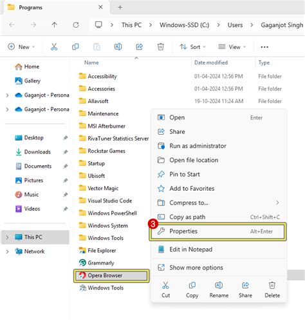
Task: Open Home in the navigation pane
Action: (27, 66)
